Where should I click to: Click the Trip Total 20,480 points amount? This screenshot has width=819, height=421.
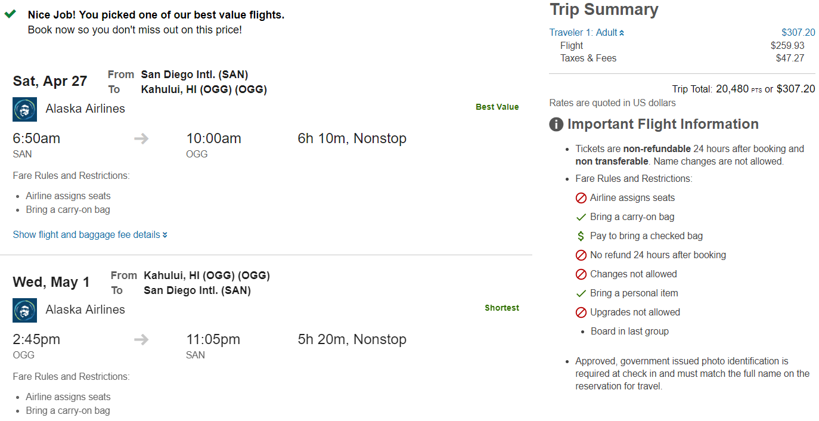[x=732, y=89]
